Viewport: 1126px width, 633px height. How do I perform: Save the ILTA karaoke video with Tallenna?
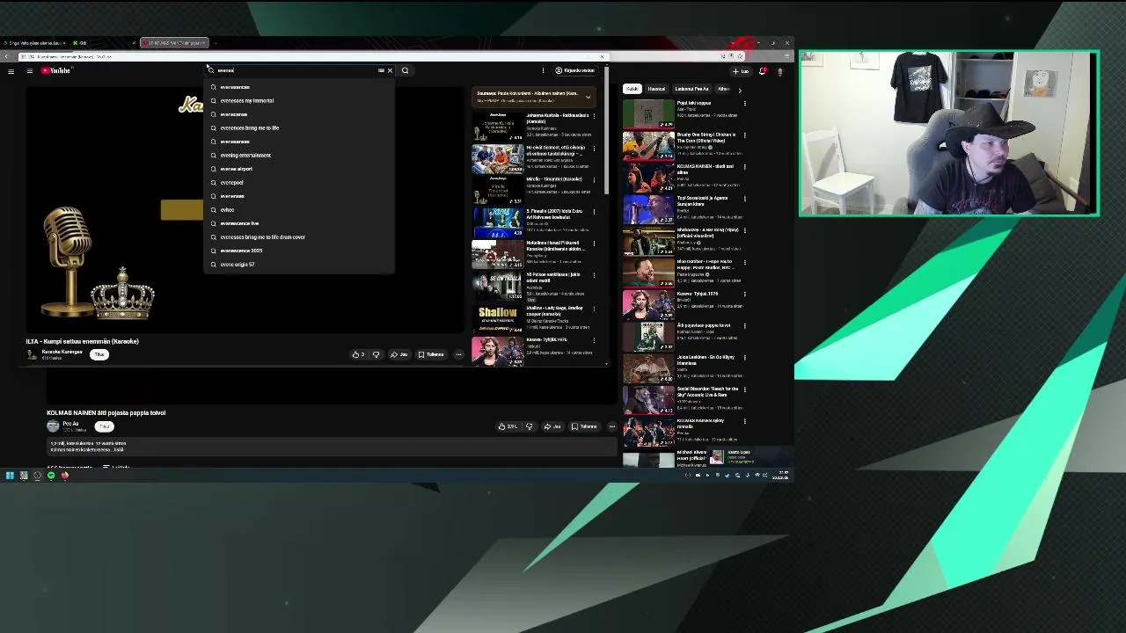coord(431,354)
